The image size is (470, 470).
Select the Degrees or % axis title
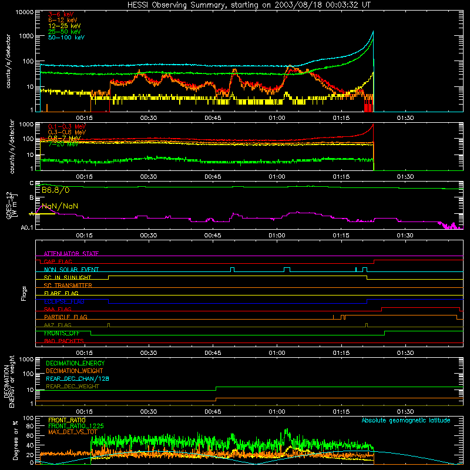(x=15, y=441)
